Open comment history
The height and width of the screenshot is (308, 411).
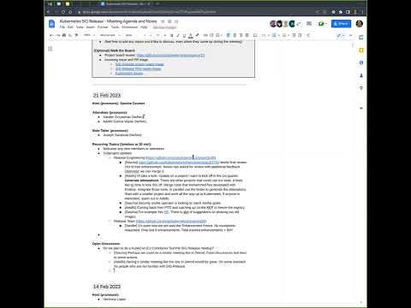(x=309, y=24)
